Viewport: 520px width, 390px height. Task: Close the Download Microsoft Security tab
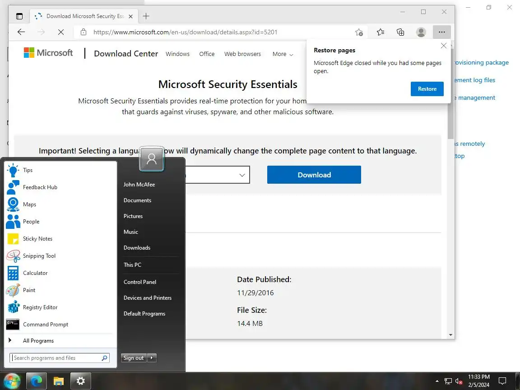[x=130, y=16]
